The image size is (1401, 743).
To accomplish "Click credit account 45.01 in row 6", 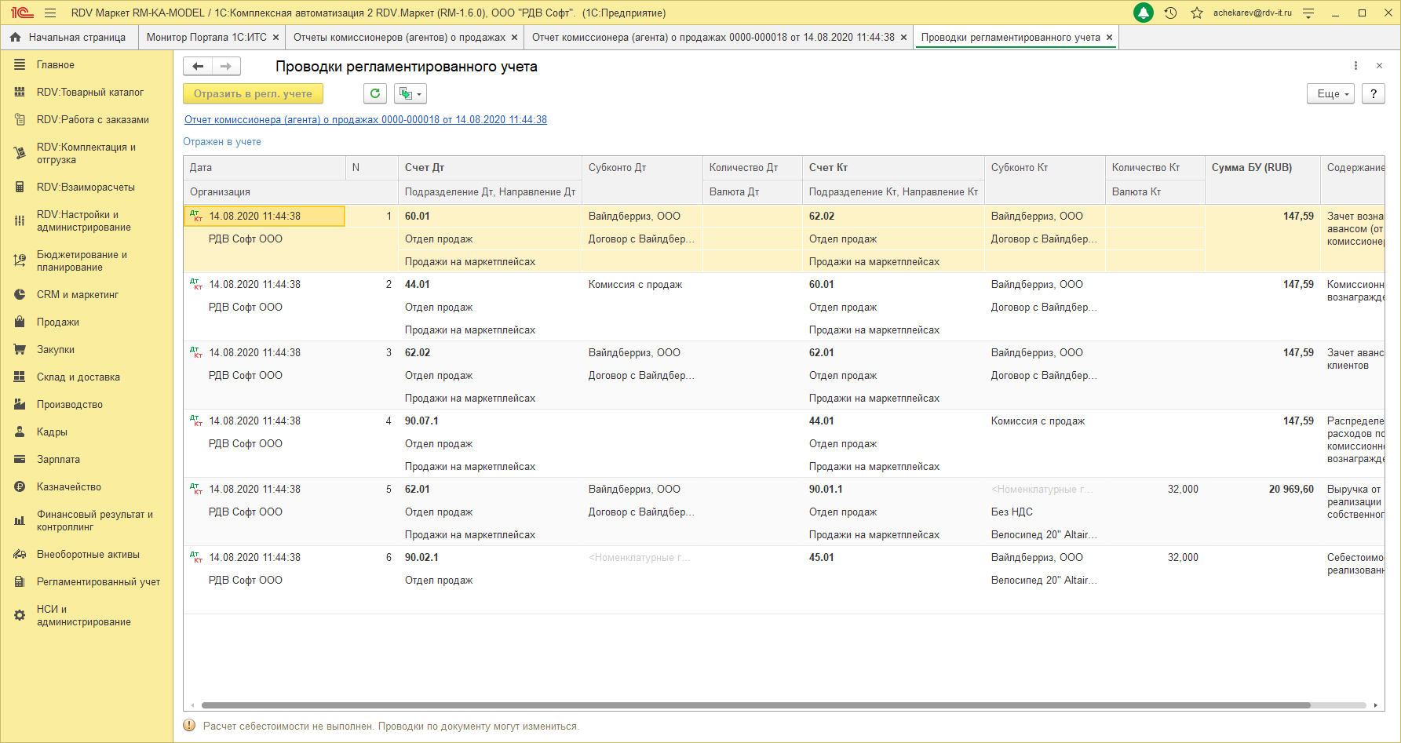I will coord(822,558).
